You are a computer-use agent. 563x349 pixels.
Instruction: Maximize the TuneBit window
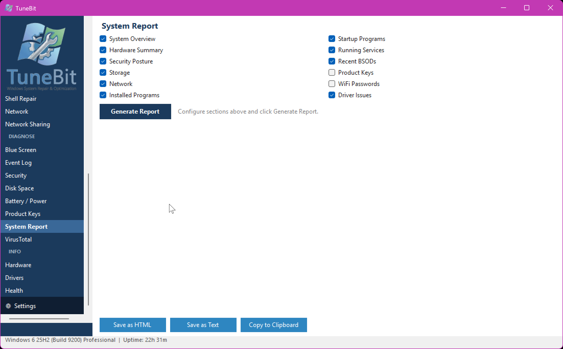pyautogui.click(x=527, y=8)
